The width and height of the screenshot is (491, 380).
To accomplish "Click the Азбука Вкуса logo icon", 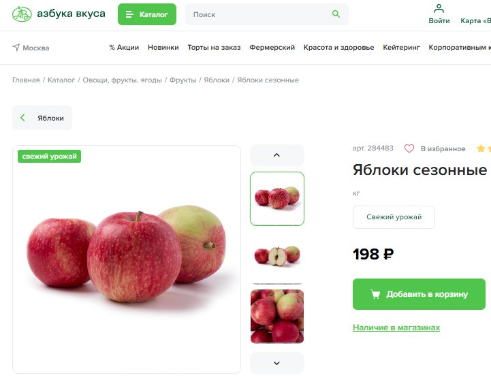I will [x=22, y=14].
